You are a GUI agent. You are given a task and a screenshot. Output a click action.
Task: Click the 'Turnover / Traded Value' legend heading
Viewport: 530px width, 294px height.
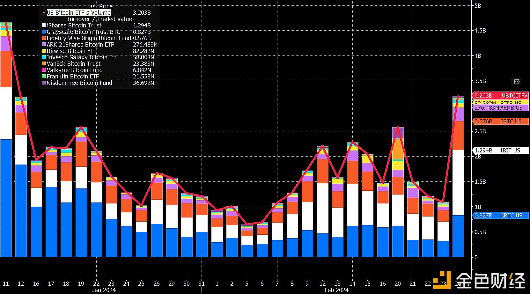(x=99, y=19)
